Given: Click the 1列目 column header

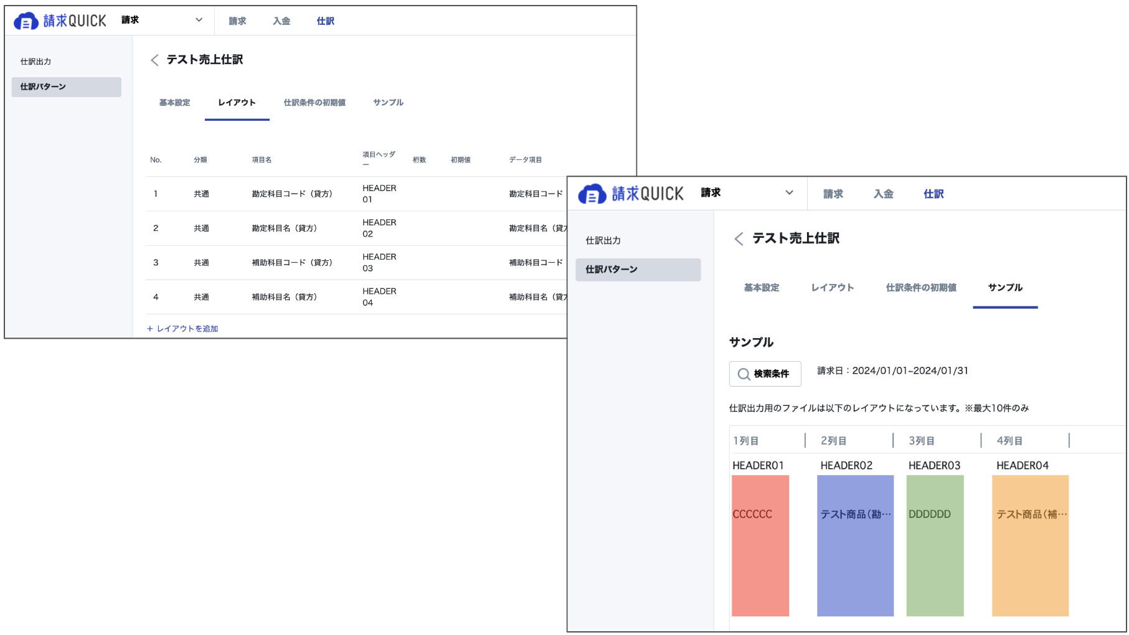Looking at the screenshot, I should pos(745,441).
